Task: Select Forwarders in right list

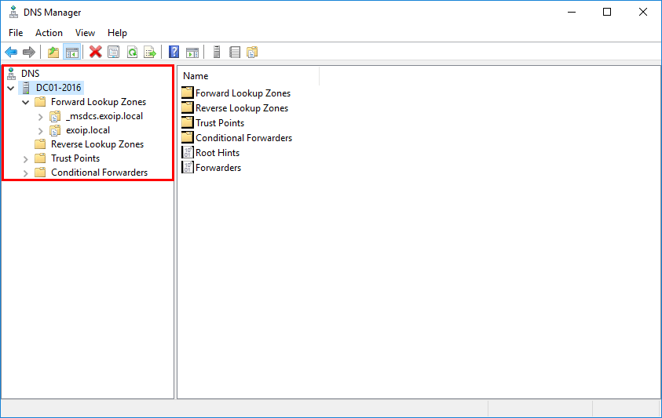Action: pyautogui.click(x=218, y=168)
